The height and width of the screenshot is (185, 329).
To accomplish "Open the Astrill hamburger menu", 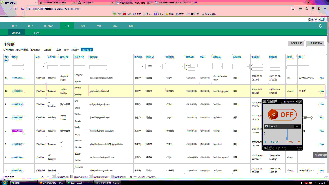I will pyautogui.click(x=264, y=102).
